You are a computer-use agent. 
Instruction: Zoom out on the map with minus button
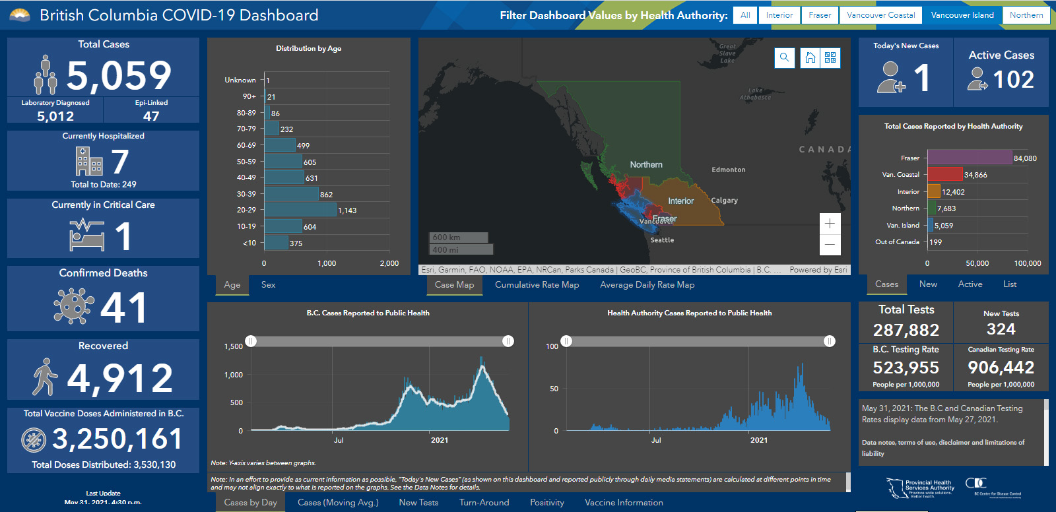click(830, 245)
